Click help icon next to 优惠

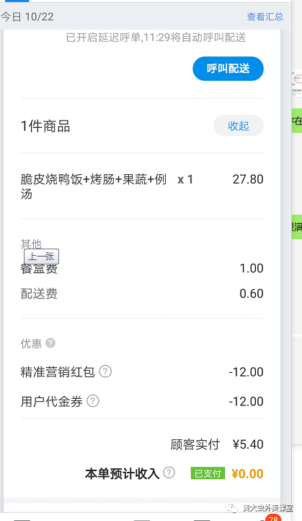pos(50,343)
